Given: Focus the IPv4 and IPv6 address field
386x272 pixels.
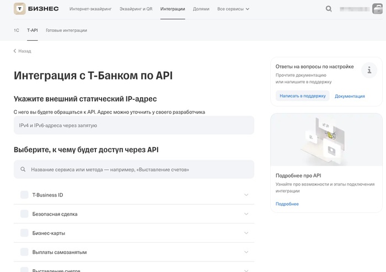Looking at the screenshot, I should click(x=134, y=125).
